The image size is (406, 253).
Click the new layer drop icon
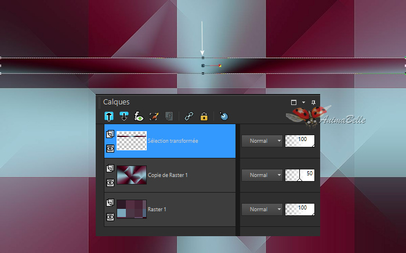pyautogui.click(x=224, y=116)
